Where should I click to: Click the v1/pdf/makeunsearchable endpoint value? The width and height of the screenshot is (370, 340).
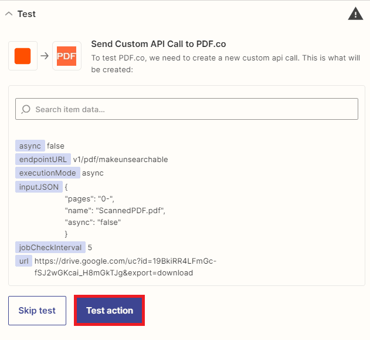[x=116, y=159]
